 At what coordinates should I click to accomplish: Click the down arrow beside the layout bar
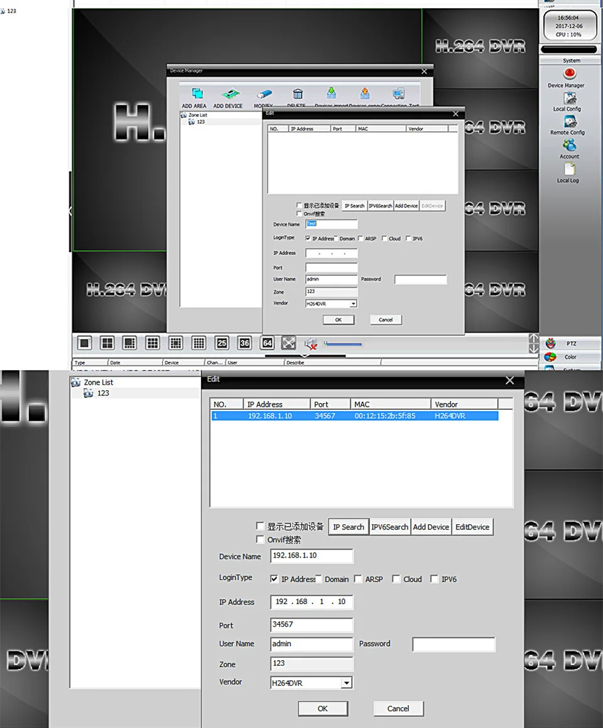tap(533, 349)
